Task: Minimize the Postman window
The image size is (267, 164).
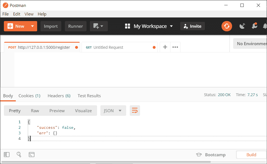Action: coord(226,5)
